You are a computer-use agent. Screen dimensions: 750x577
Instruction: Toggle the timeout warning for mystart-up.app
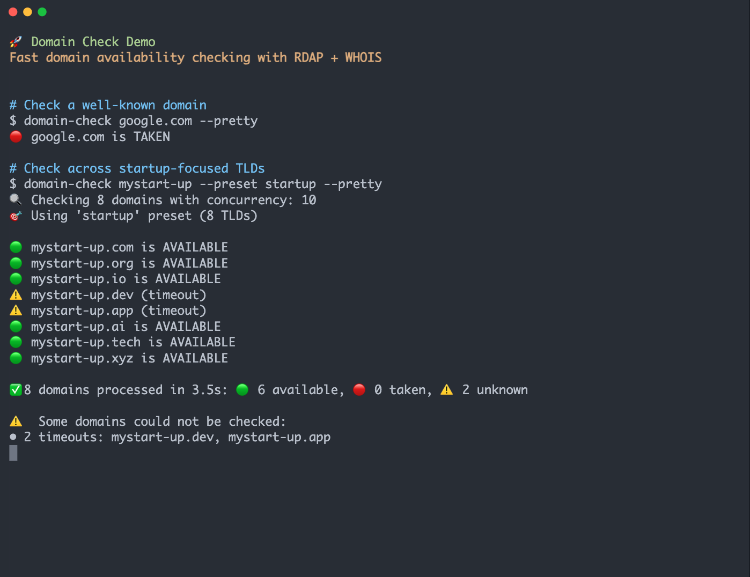pyautogui.click(x=16, y=310)
